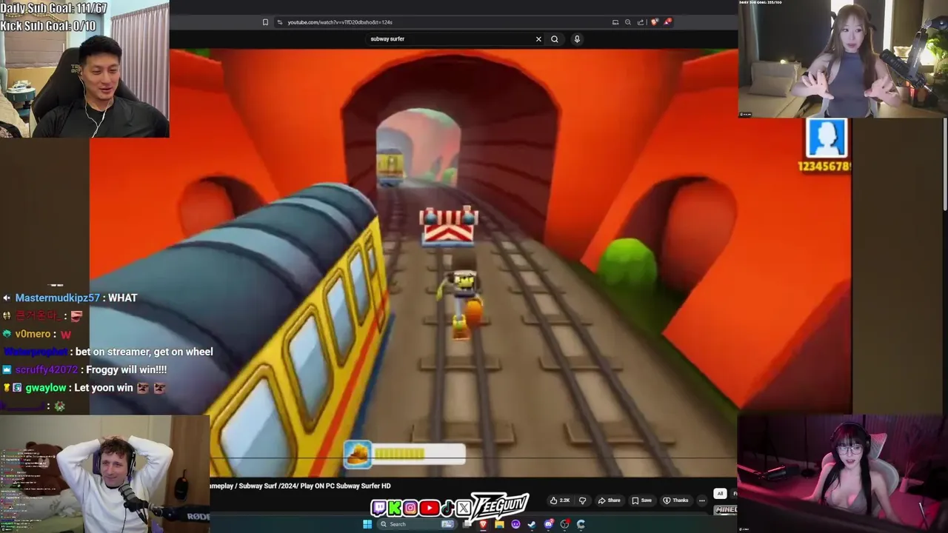Send Thanks on the video
The height and width of the screenshot is (533, 948).
point(675,500)
